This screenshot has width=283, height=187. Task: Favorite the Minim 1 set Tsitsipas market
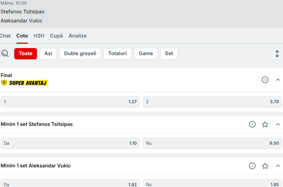click(x=265, y=124)
